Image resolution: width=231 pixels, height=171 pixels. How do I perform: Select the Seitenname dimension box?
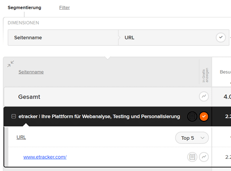pos(63,38)
